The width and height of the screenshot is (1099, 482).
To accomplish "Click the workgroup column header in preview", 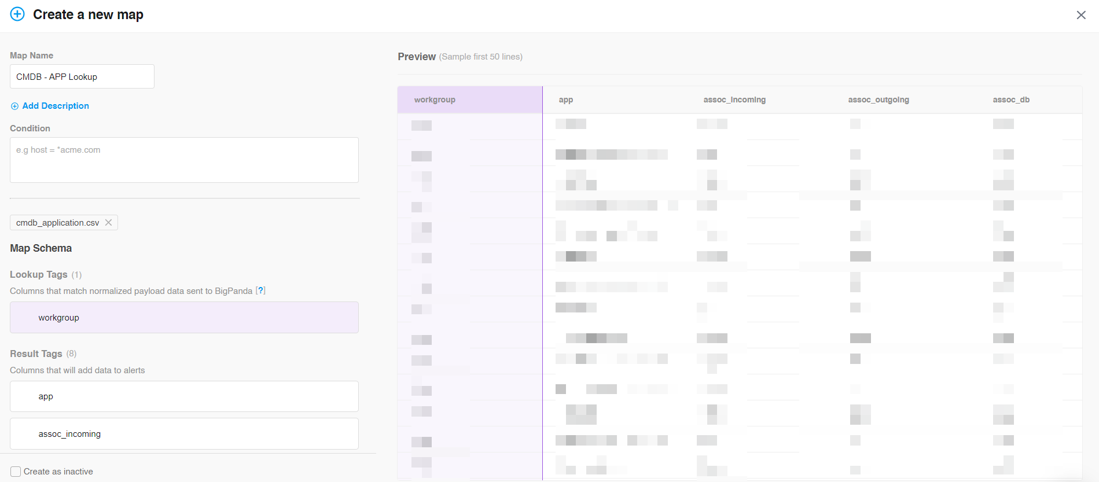I will click(435, 100).
